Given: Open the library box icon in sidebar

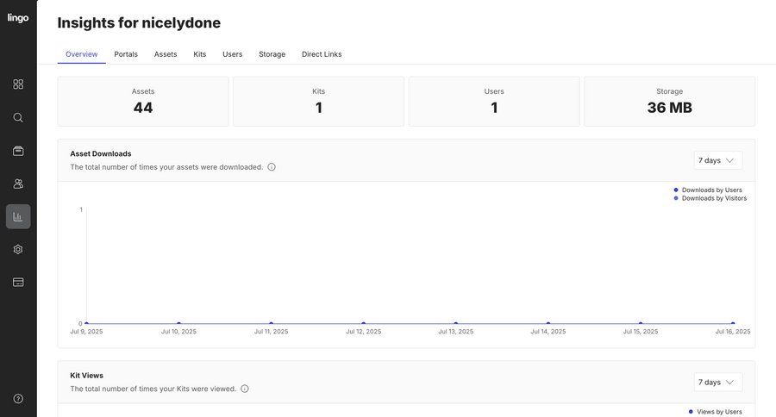Looking at the screenshot, I should click(x=18, y=151).
